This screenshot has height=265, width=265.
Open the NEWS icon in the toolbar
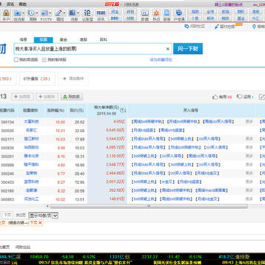(x=101, y=13)
